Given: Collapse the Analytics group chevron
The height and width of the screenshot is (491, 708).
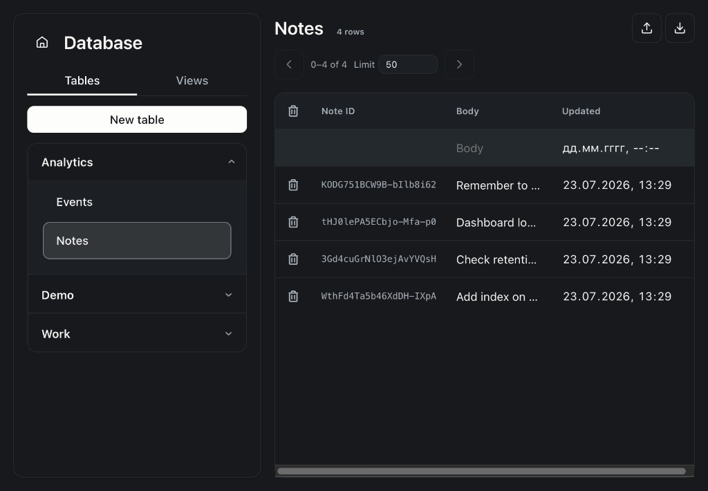Looking at the screenshot, I should (x=231, y=162).
